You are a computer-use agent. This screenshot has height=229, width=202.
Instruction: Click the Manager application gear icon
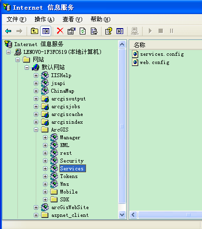(x=54, y=137)
